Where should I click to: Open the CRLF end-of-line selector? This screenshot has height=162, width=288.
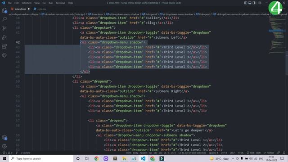pyautogui.click(x=232, y=153)
